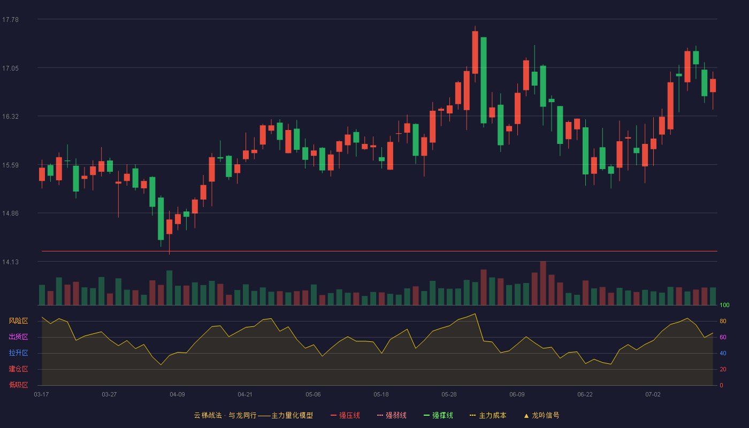Click the 14.13 price axis label
This screenshot has width=749, height=428.
coord(10,262)
